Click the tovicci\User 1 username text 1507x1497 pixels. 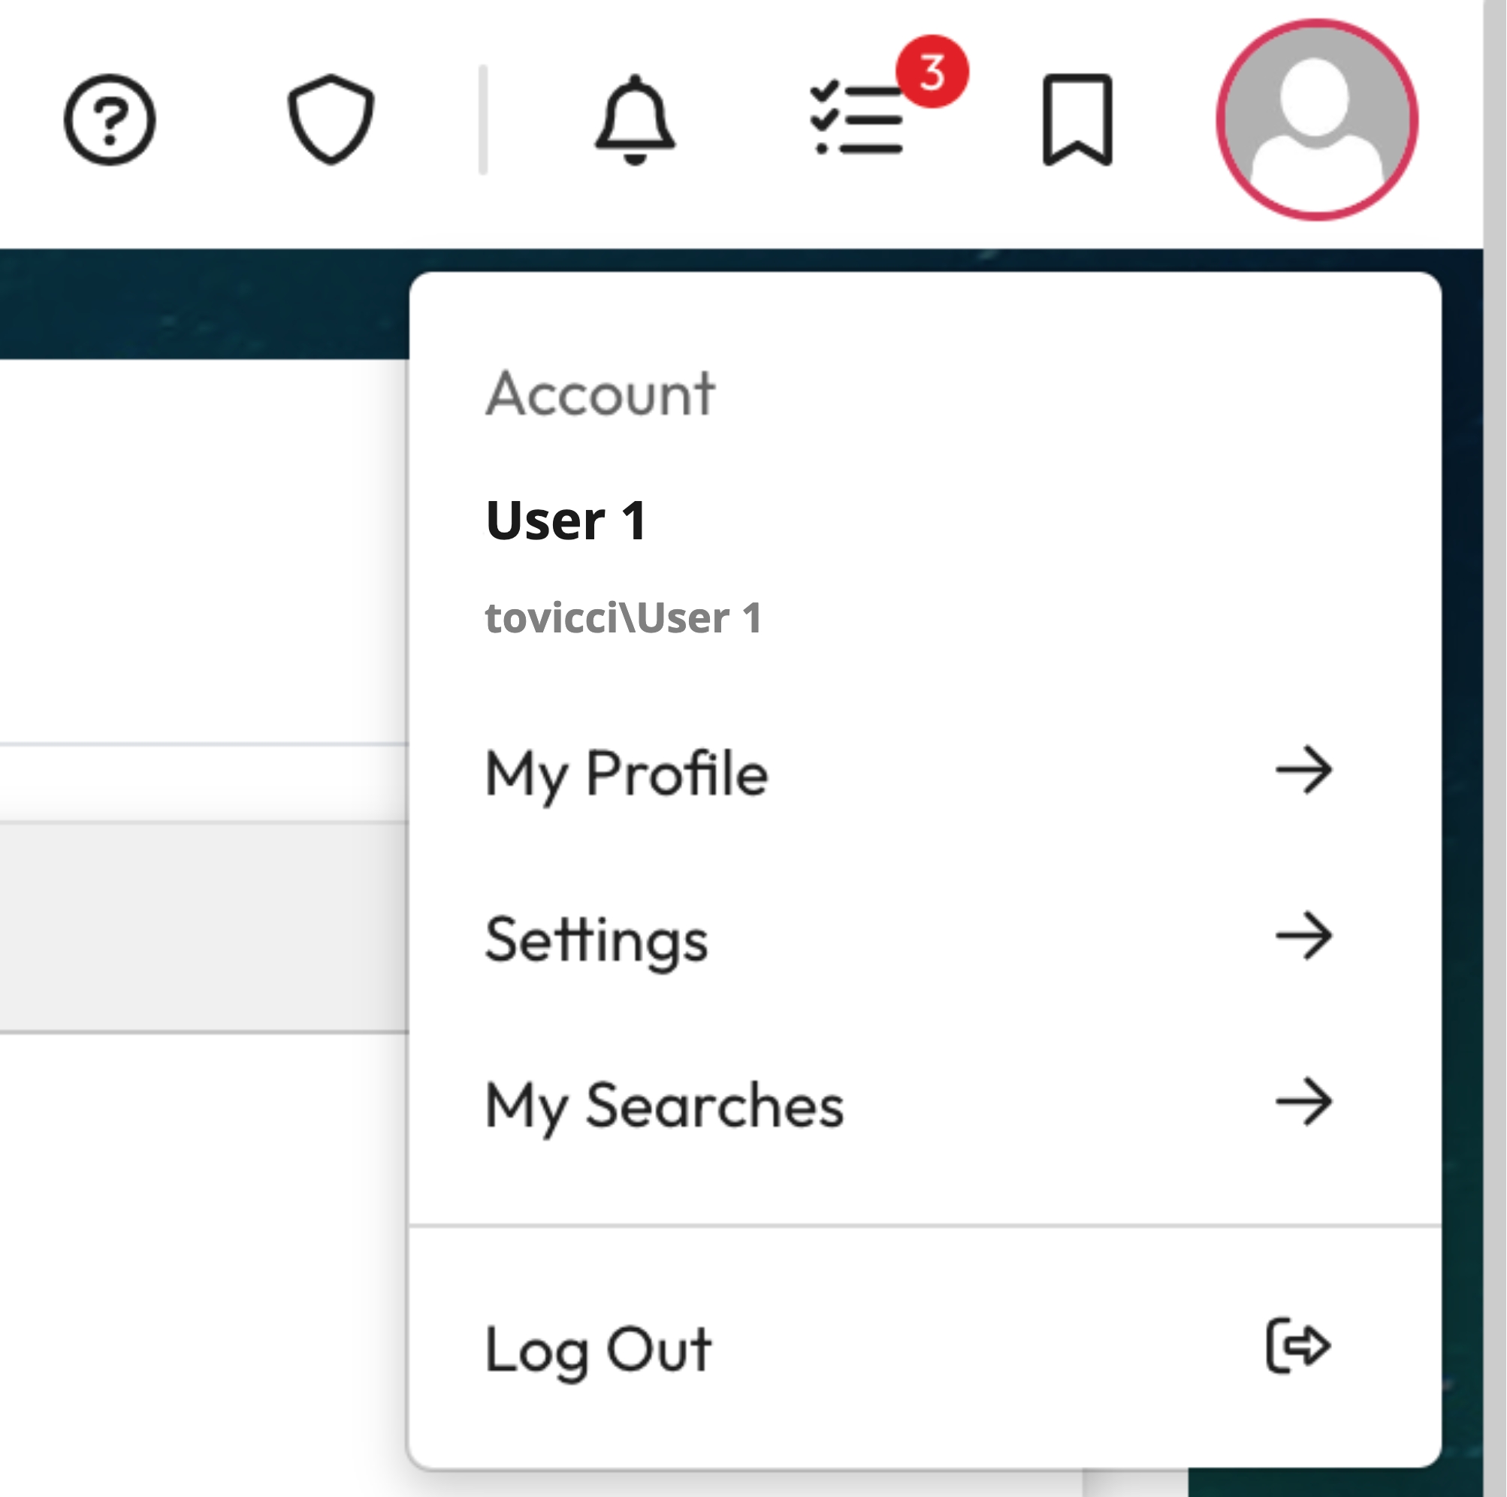624,618
